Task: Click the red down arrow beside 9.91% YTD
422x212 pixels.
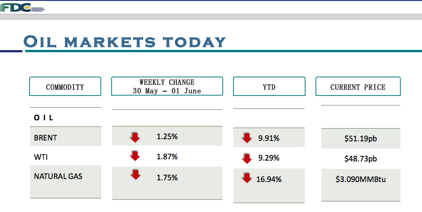Action: coord(247,138)
